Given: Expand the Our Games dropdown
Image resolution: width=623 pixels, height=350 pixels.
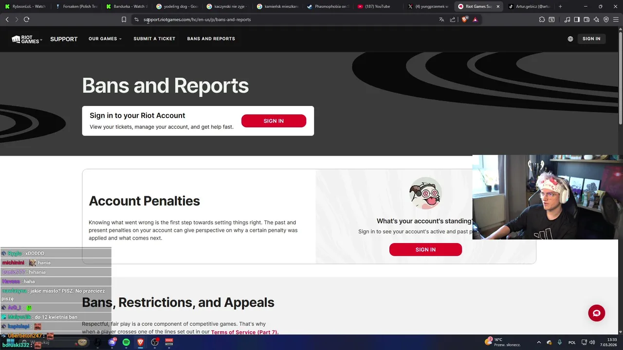Looking at the screenshot, I should pos(105,39).
